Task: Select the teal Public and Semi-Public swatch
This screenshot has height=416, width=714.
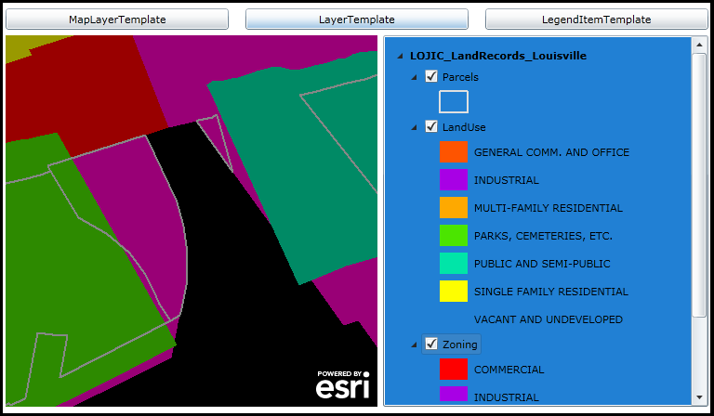Action: point(454,264)
